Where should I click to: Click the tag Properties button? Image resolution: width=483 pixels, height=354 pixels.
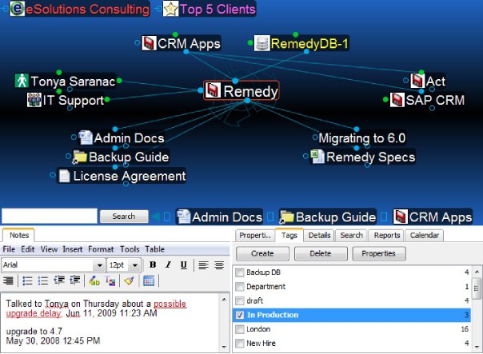point(379,253)
